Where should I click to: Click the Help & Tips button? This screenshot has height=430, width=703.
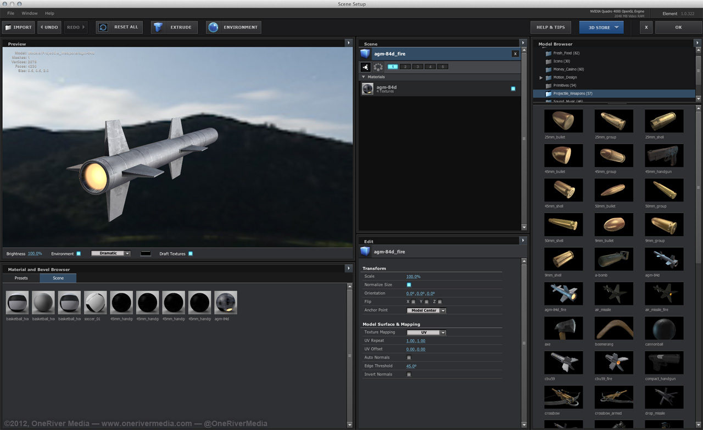550,27
